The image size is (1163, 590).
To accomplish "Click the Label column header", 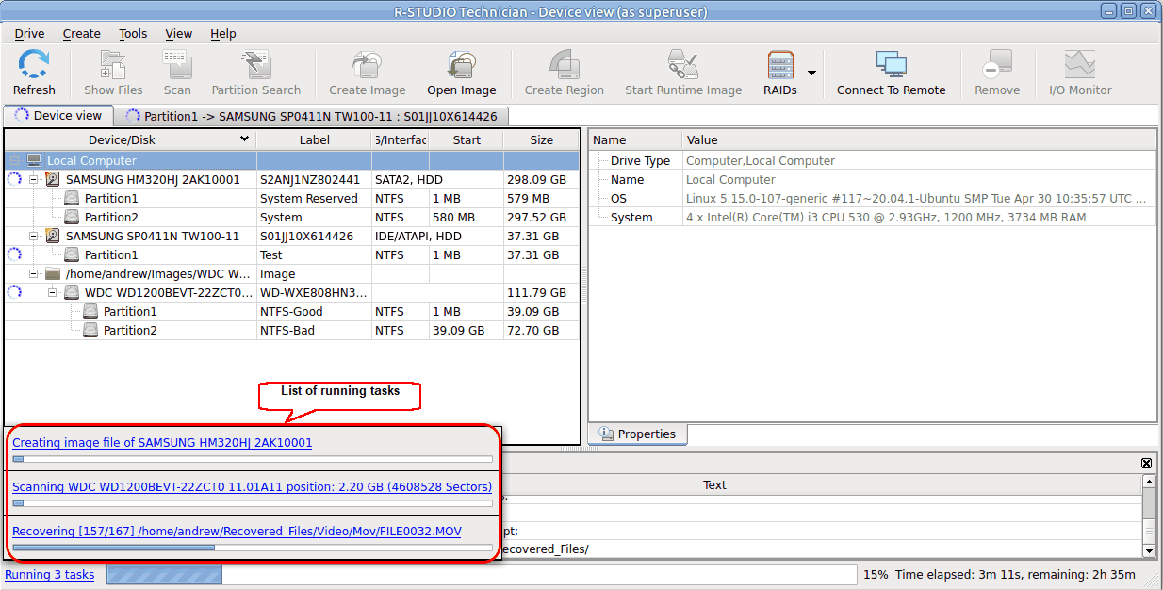I will (x=315, y=139).
